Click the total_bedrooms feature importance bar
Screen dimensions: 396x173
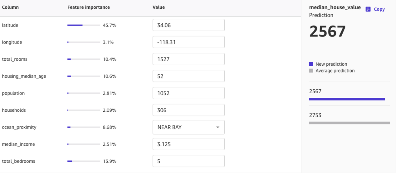point(84,161)
